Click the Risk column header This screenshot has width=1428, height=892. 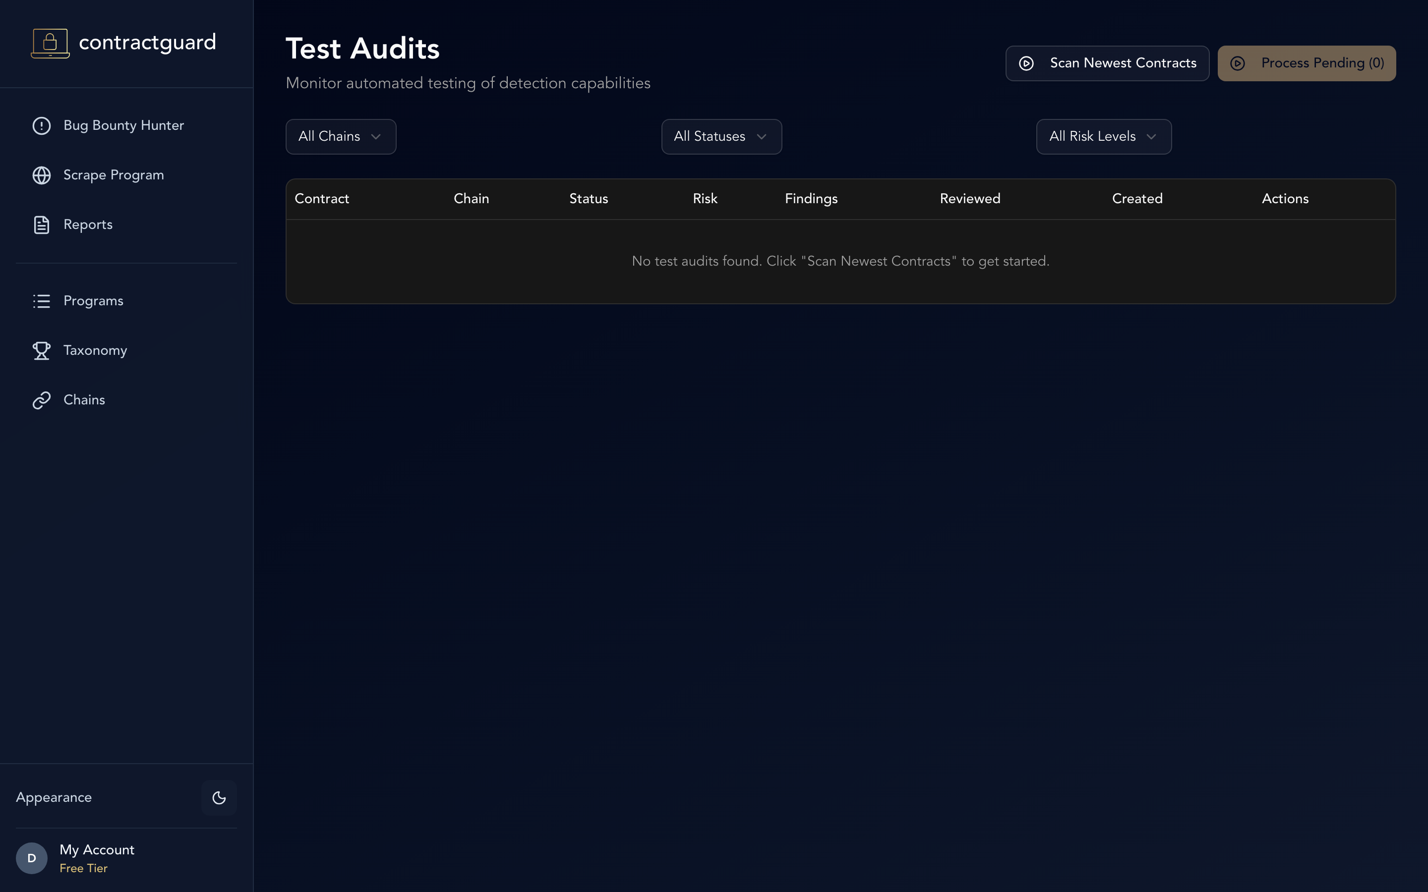(x=705, y=199)
